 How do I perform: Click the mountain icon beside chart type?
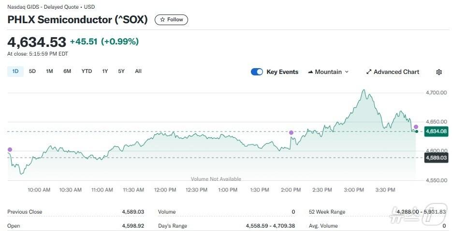point(310,72)
